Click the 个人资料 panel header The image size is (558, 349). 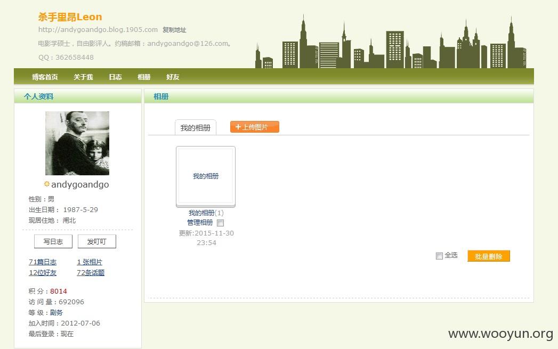point(78,96)
